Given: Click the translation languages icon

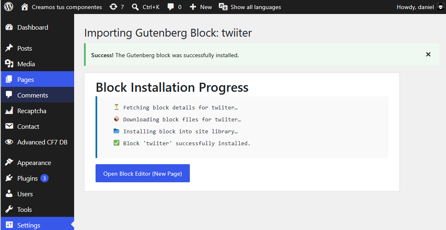Looking at the screenshot, I should tap(223, 7).
